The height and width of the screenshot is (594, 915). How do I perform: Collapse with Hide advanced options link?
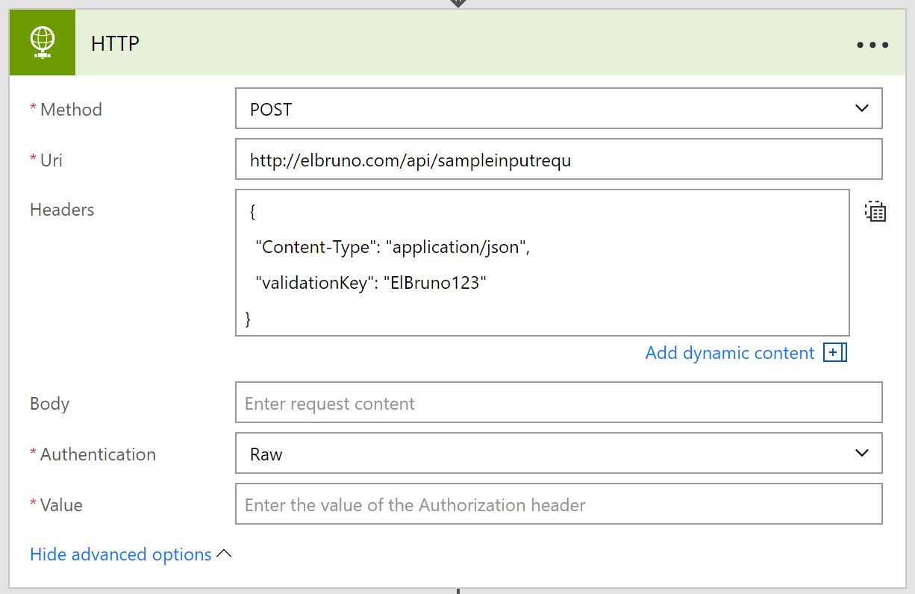click(121, 554)
